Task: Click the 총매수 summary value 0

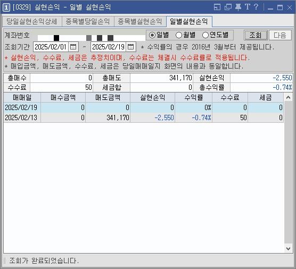Action: pyautogui.click(x=61, y=78)
